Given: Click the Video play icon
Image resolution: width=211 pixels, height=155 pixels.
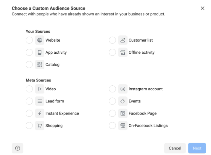Looking at the screenshot, I should click(39, 89).
